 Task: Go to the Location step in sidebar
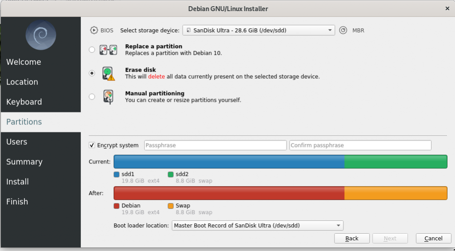pyautogui.click(x=41, y=82)
